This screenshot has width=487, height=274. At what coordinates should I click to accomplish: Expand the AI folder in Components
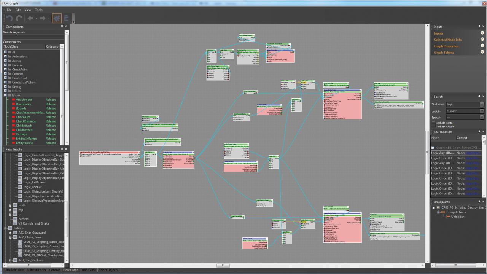coord(5,52)
